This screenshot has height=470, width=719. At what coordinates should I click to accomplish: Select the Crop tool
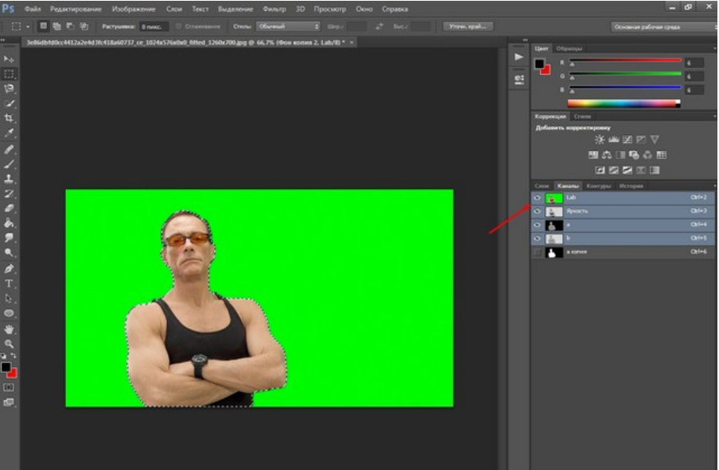click(x=10, y=118)
